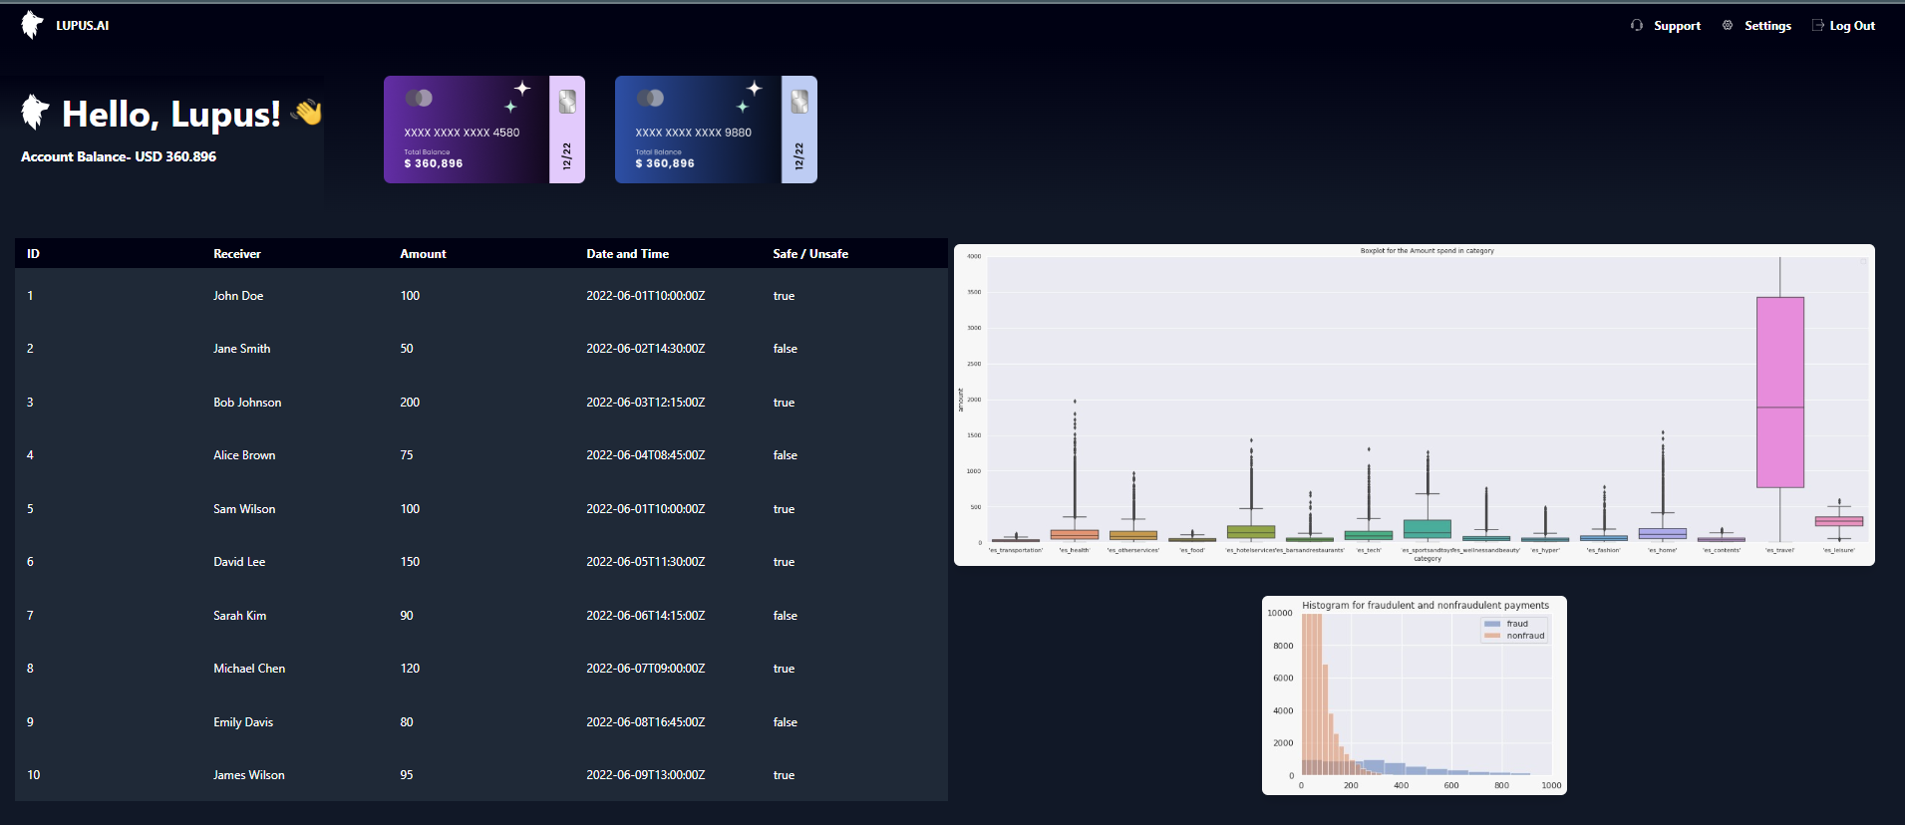Click the Amount column header

point(423,254)
